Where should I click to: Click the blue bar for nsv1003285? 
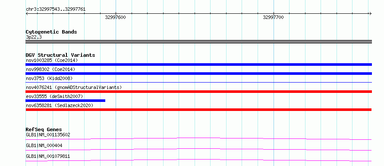click(198, 65)
